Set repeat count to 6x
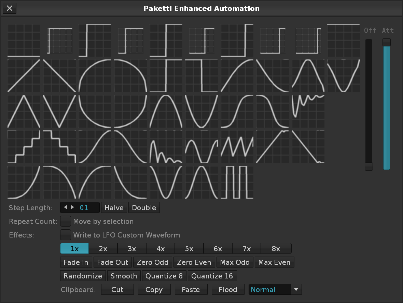Viewport: 403px width, 303px height. [x=218, y=248]
